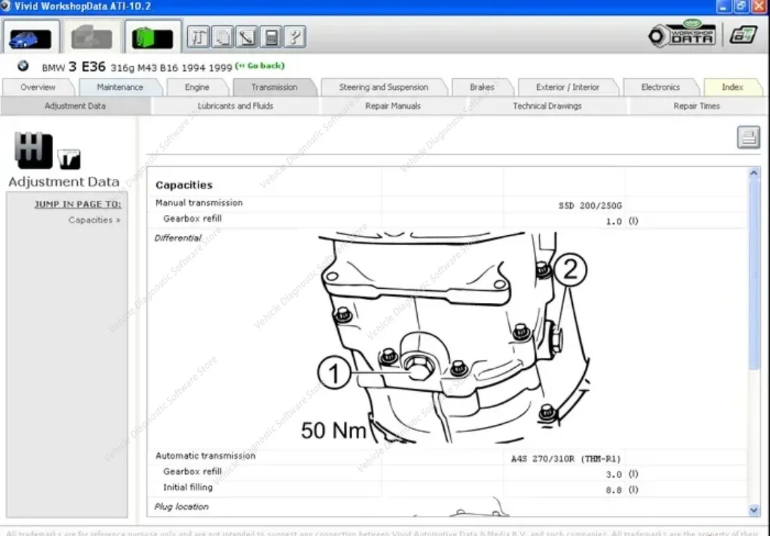Follow the Capacities jump link
This screenshot has height=536, width=770.
click(91, 220)
